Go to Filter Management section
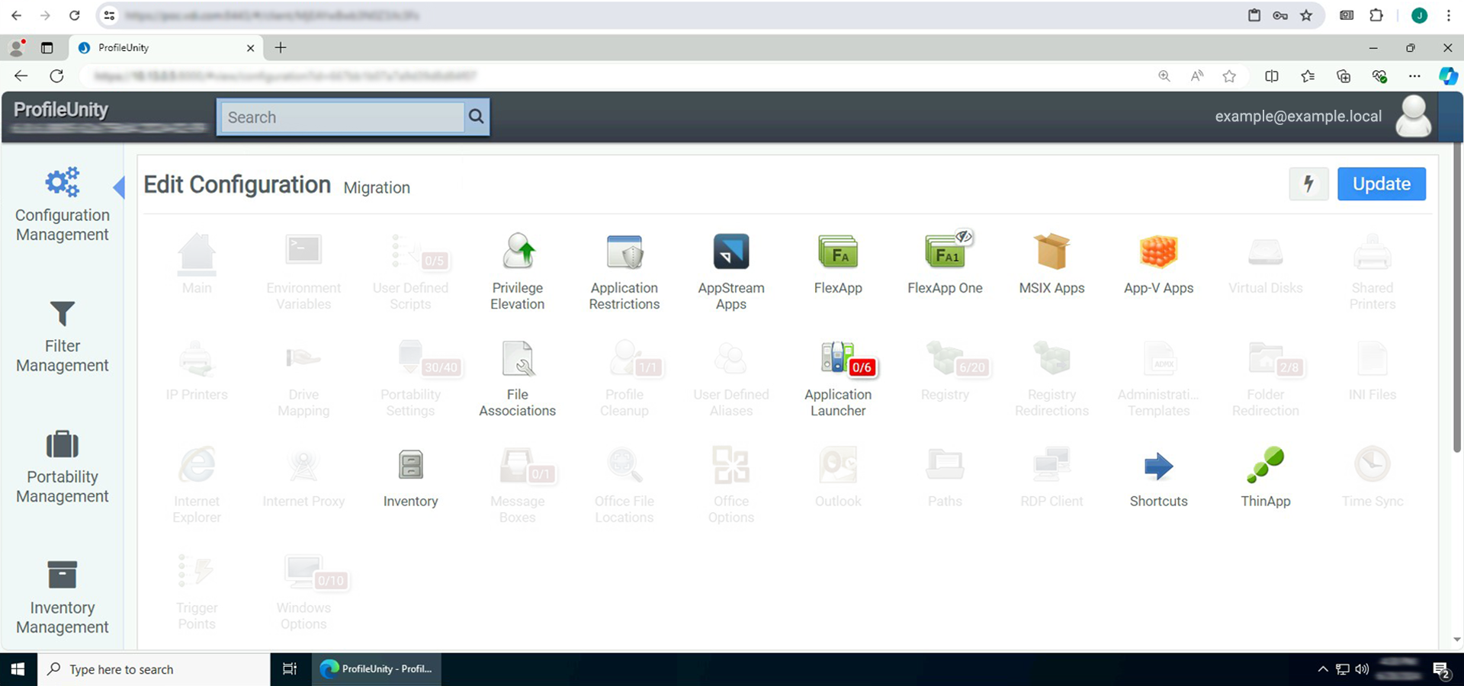Screen dimensions: 1464x686 [63, 336]
